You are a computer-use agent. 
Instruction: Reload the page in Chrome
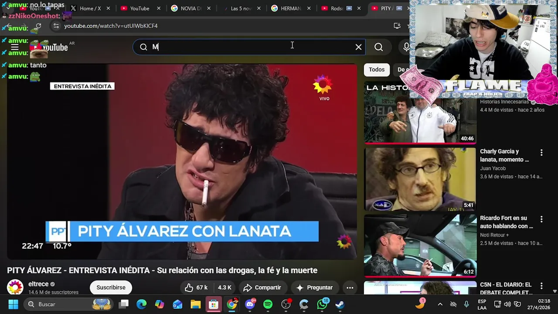click(x=38, y=26)
